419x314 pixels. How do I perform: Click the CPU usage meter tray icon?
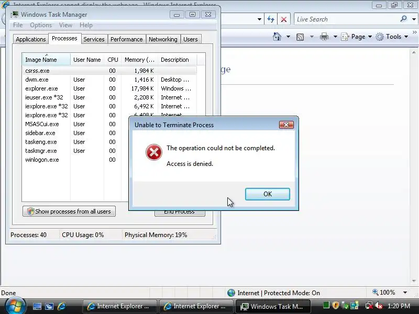[326, 305]
